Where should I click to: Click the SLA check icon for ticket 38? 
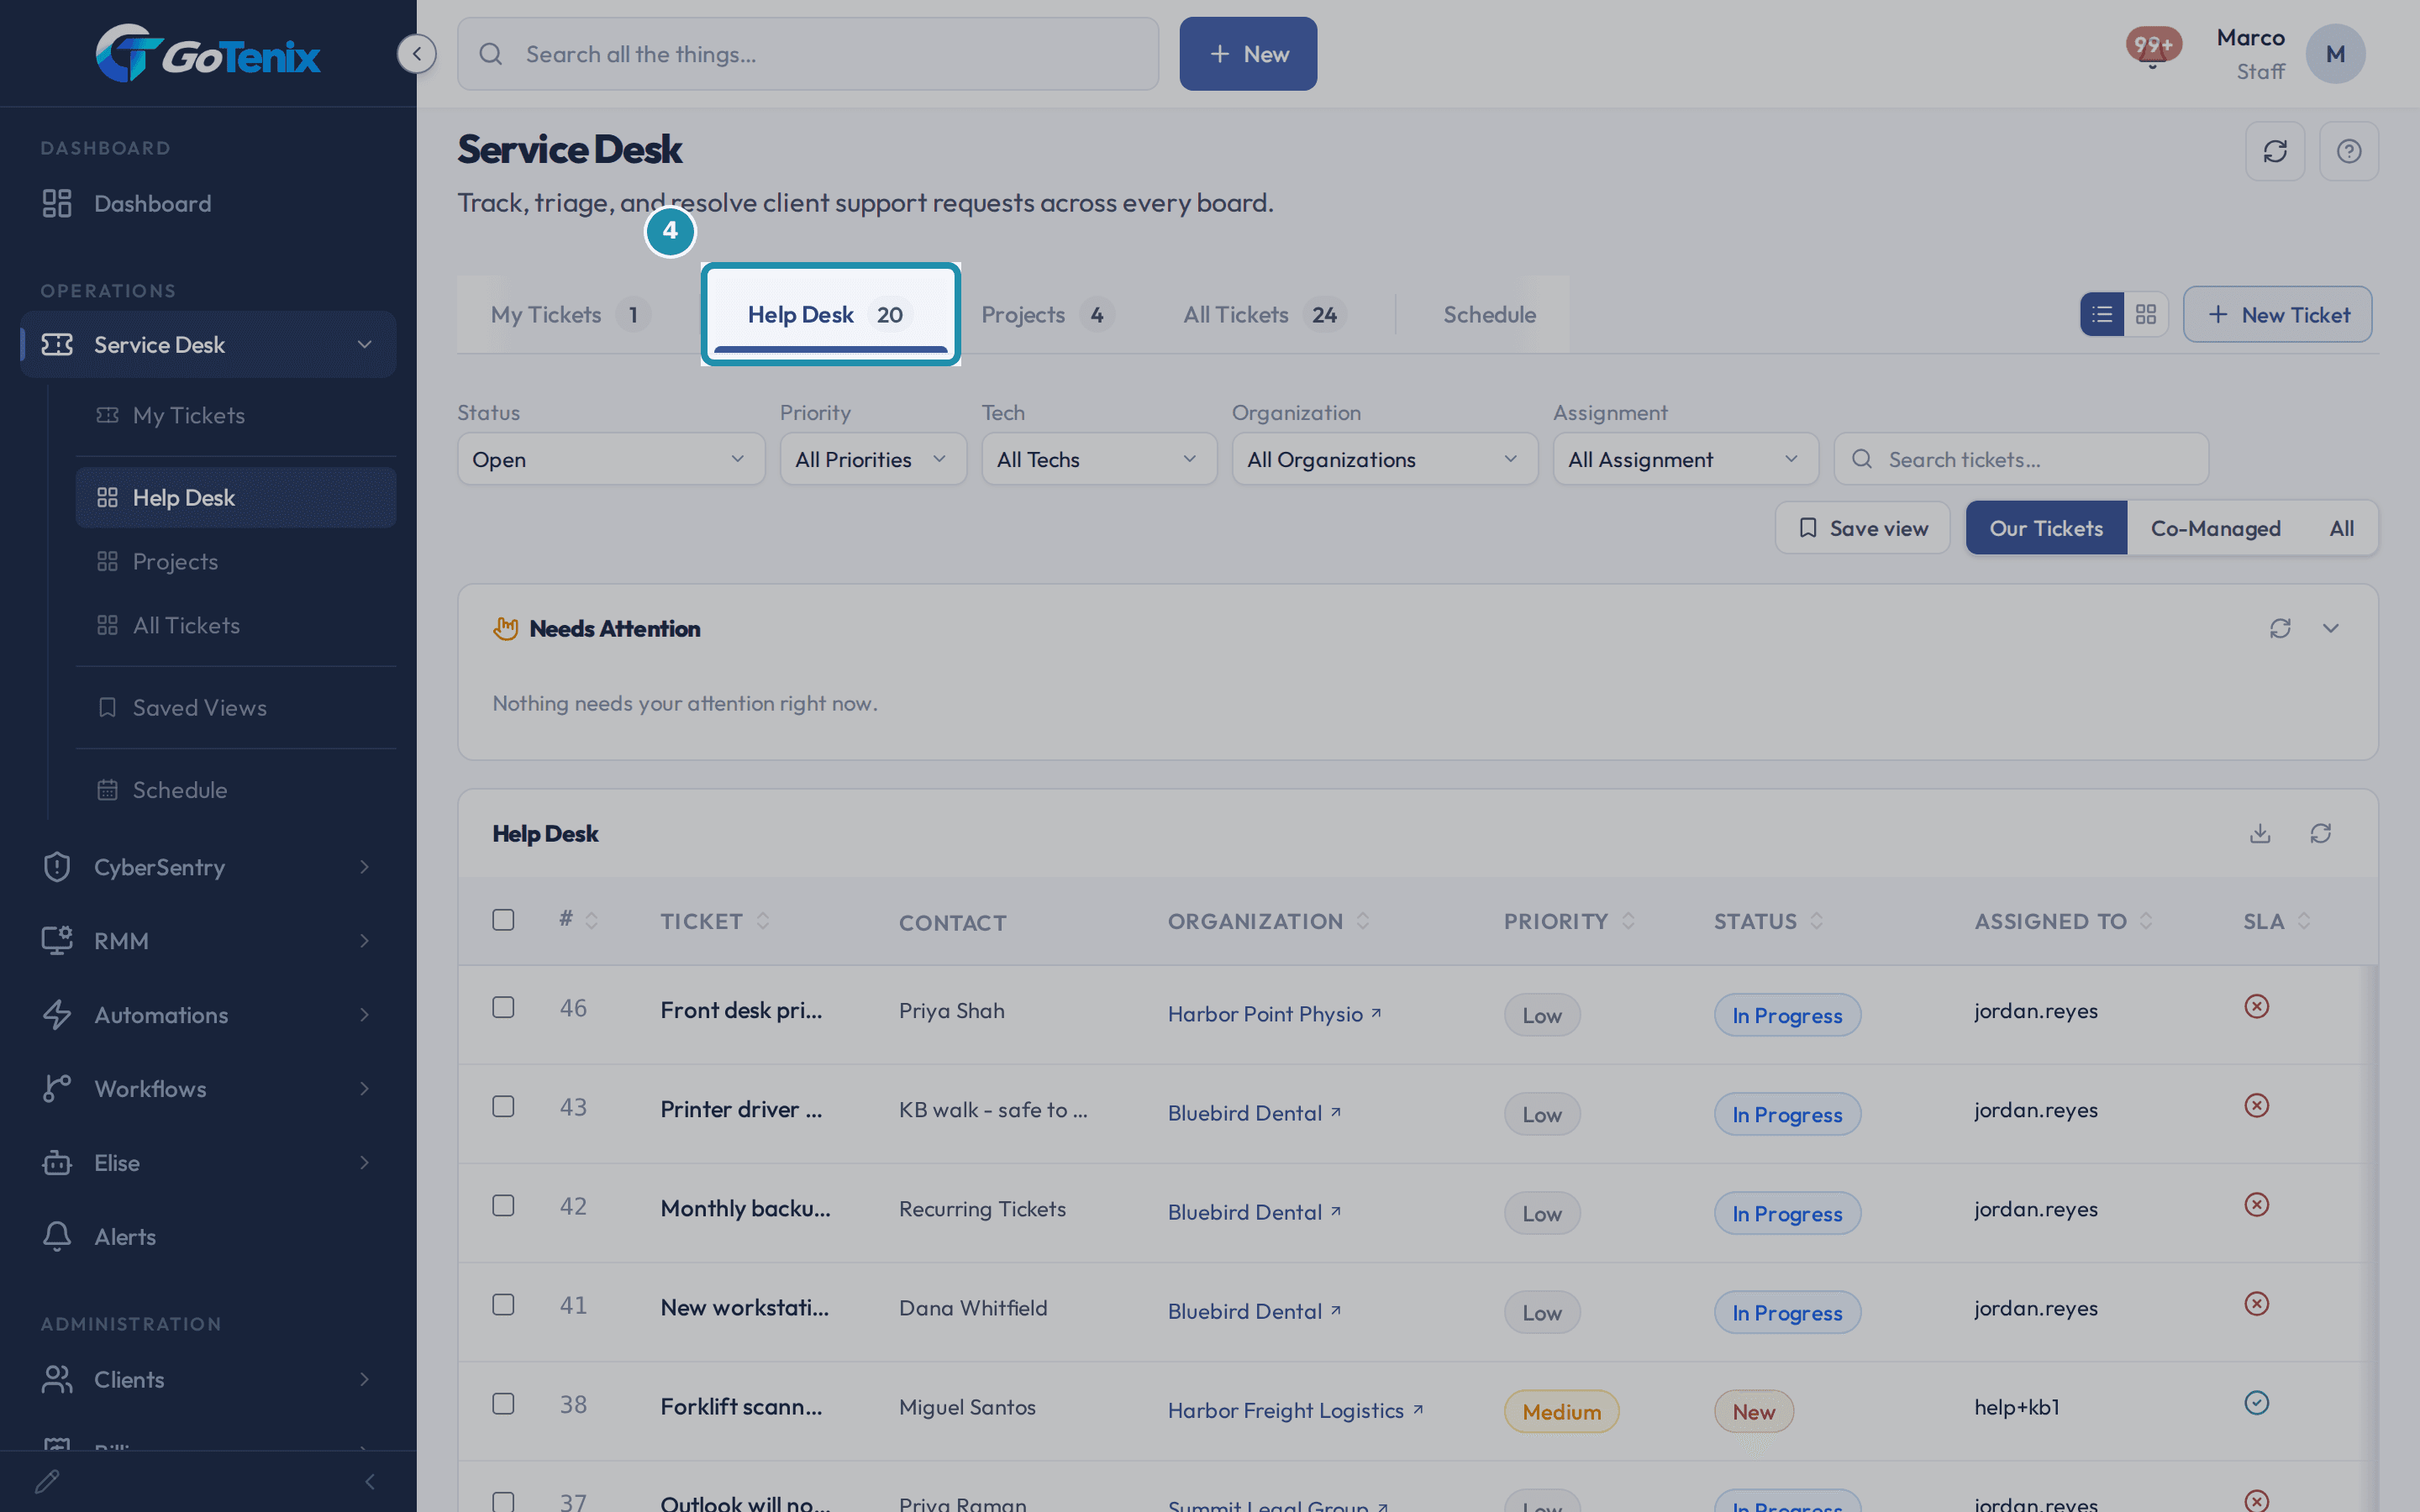point(2256,1403)
